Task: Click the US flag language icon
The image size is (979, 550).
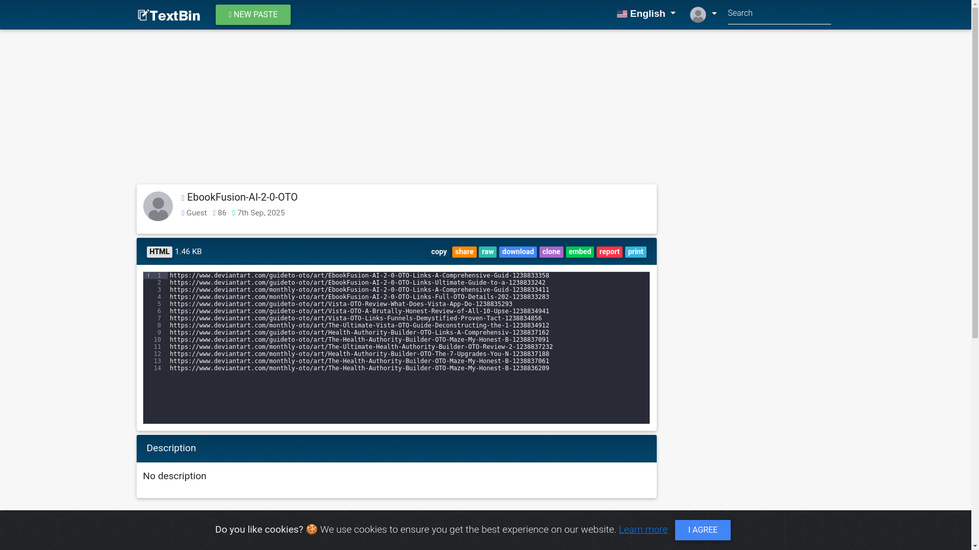Action: tap(622, 14)
